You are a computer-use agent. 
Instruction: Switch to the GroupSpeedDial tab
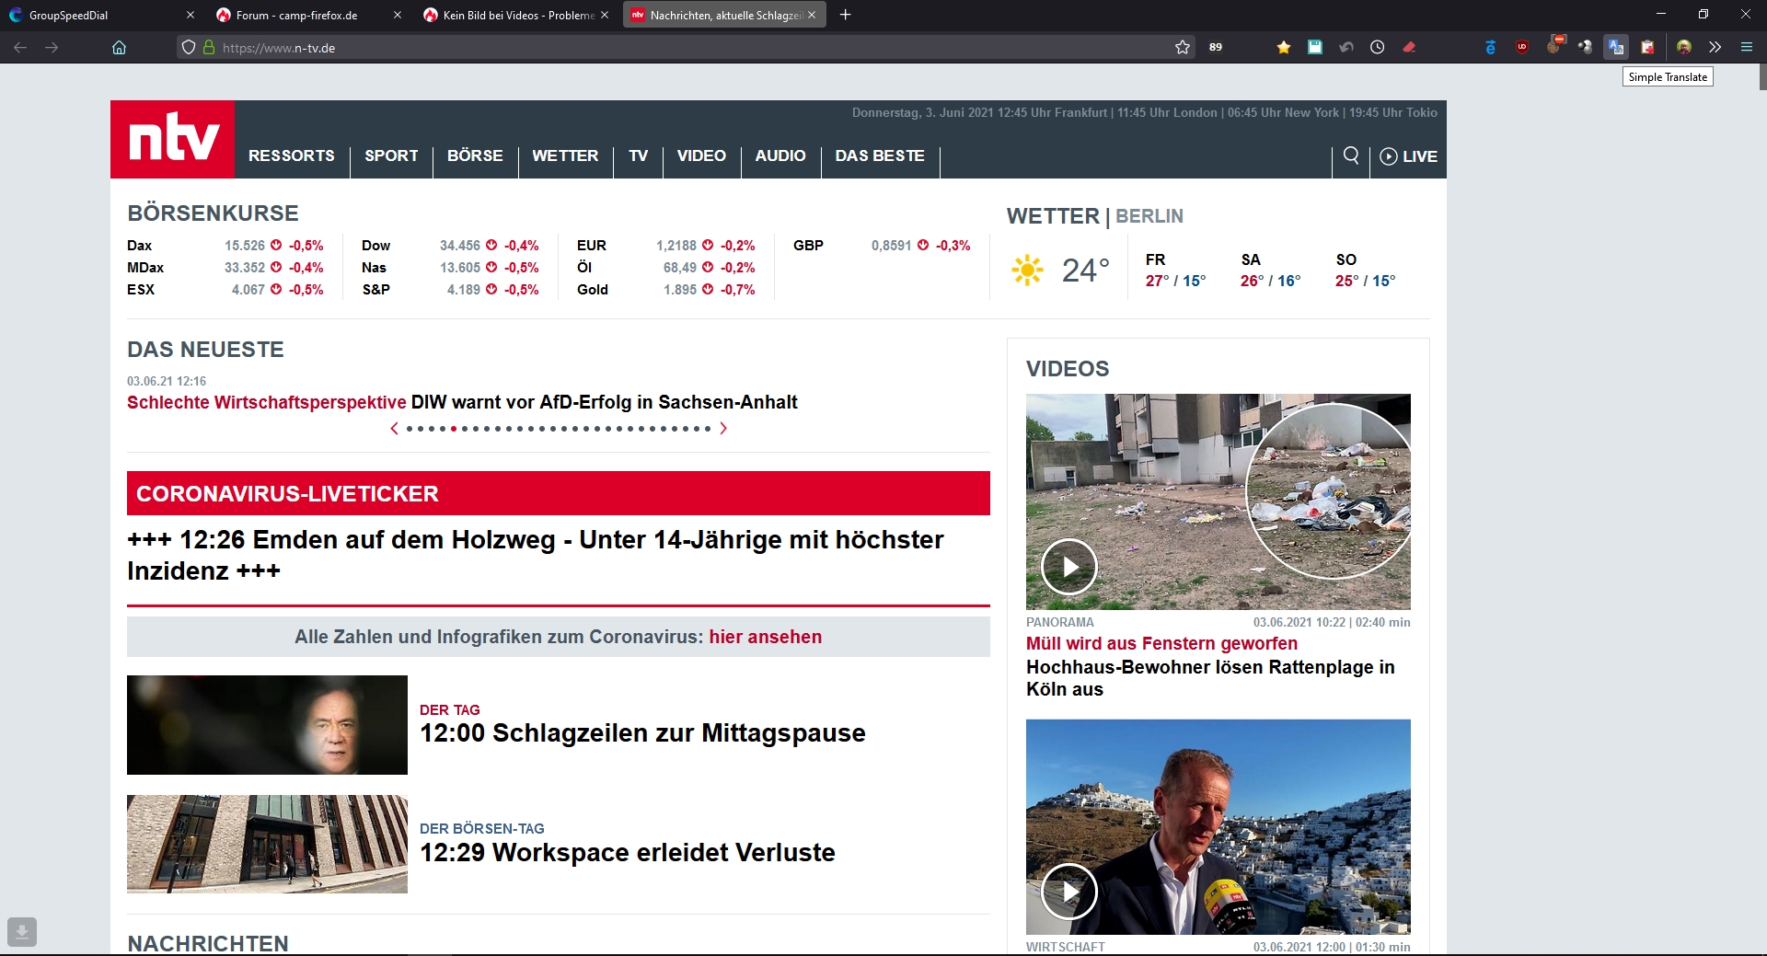92,15
